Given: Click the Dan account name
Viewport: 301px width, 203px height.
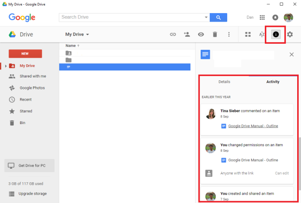Looking at the screenshot, I should 250,17.
